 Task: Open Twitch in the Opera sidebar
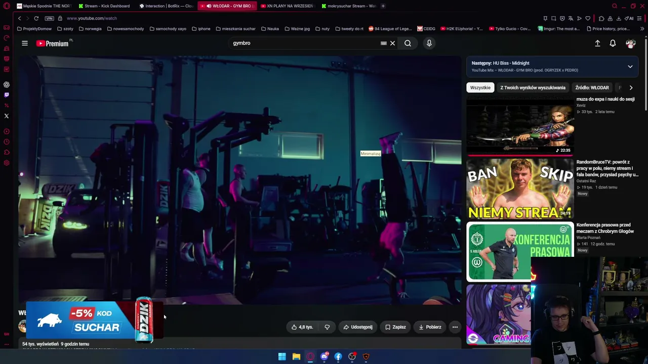[7, 95]
